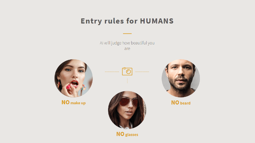This screenshot has width=255, height=143.
Task: Click the orange camera icon
Action: coord(127,71)
